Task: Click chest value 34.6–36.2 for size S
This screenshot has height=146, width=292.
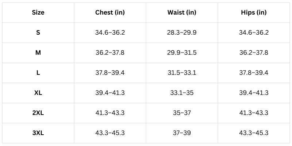Action: pos(110,33)
